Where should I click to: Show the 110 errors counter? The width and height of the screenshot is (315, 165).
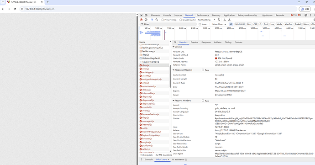pos(294,15)
